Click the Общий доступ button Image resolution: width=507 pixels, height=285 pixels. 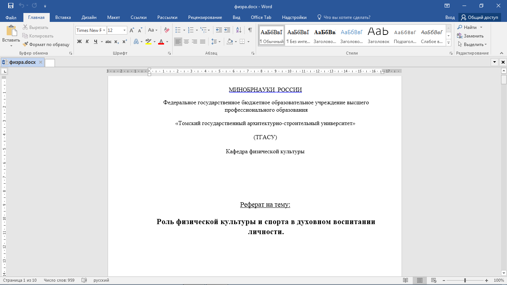(x=480, y=17)
